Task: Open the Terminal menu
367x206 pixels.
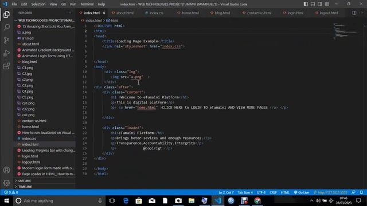Action: 87,4
